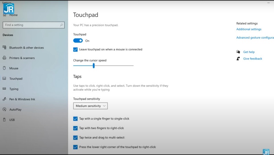Viewport: 274px width, 155px height.
Task: Click the Touchpad icon in sidebar
Action: [4, 78]
